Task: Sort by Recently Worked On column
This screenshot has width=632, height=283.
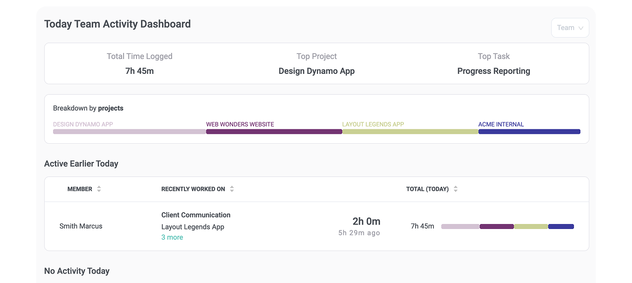Action: pos(232,189)
